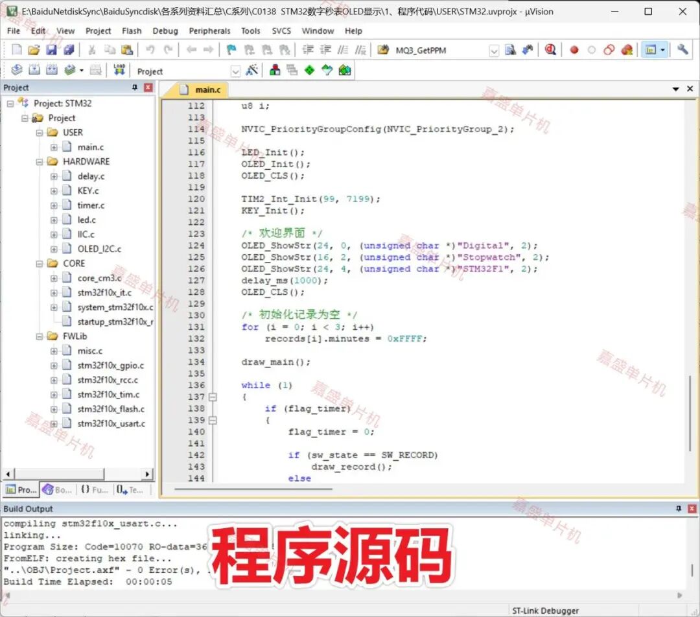Collapse the USER folder
700x617 pixels.
click(x=40, y=133)
